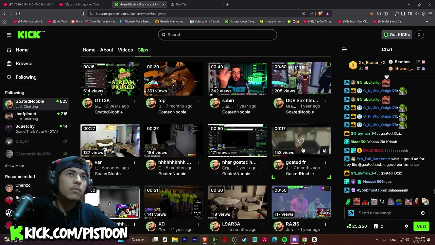Open Discord from the taskbar
The height and width of the screenshot is (245, 435).
(x=294, y=240)
